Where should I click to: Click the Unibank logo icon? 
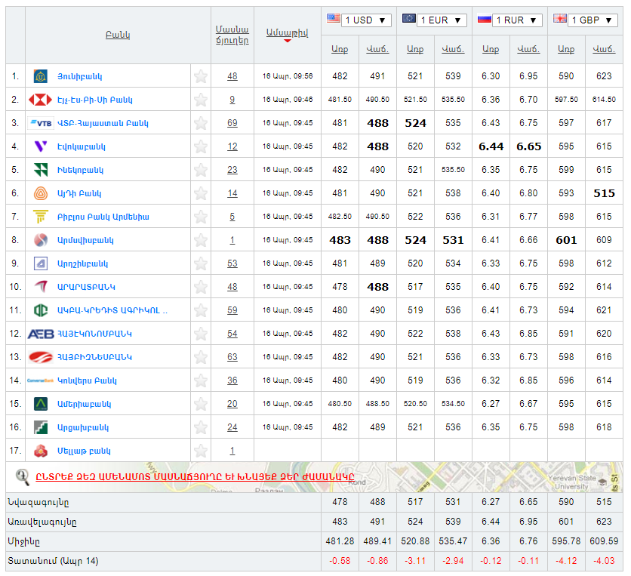click(x=41, y=76)
